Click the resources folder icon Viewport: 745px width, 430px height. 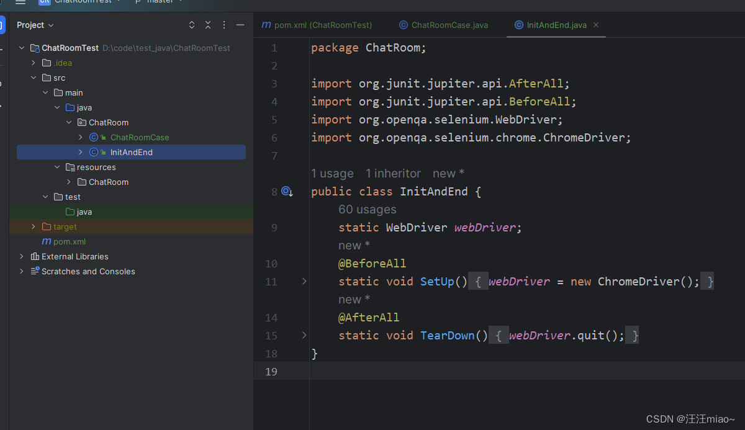pos(70,167)
